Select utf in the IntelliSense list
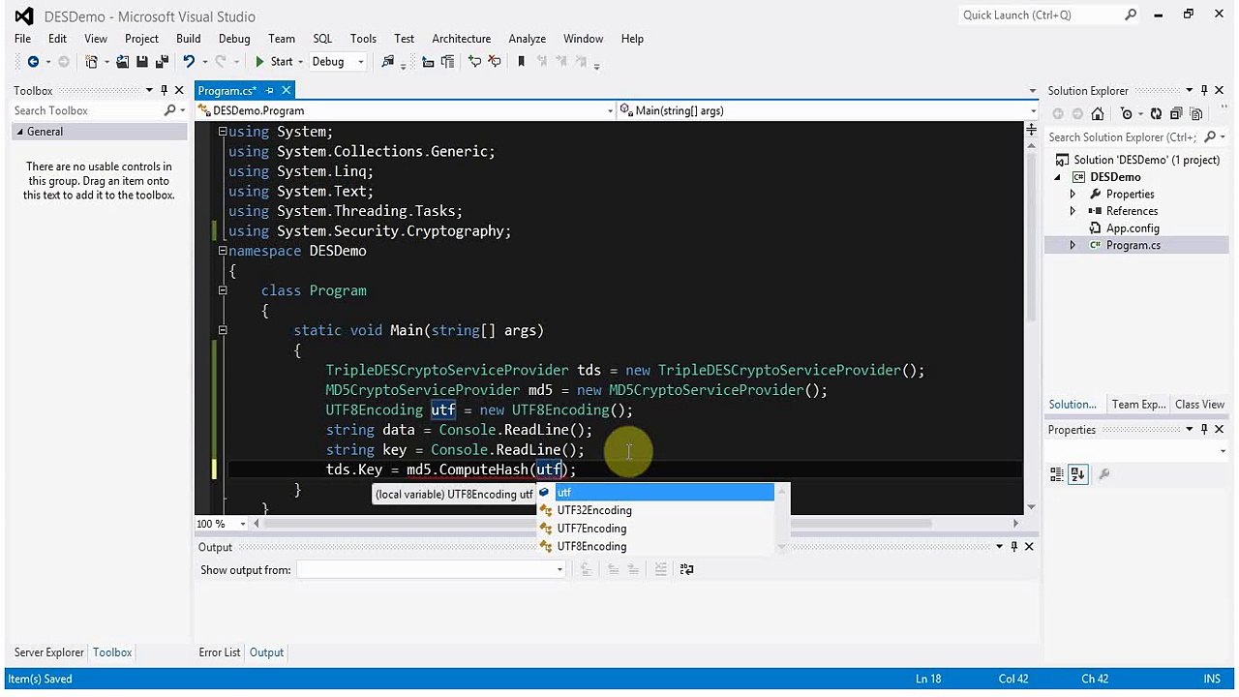1239x697 pixels. [x=656, y=493]
